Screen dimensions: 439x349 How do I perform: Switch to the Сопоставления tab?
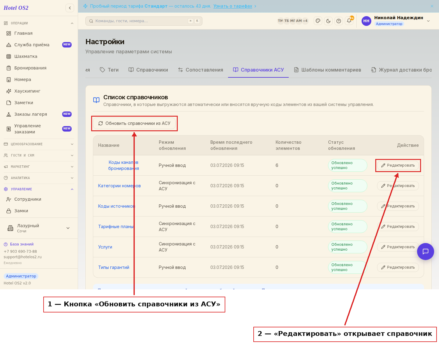201,70
